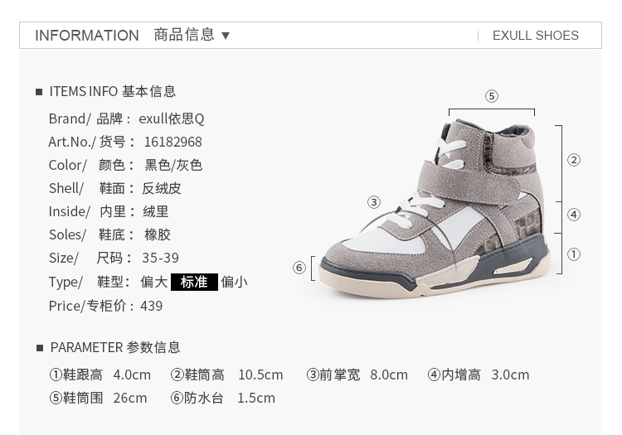Click circled number 4 marker beside shoe

tap(574, 215)
